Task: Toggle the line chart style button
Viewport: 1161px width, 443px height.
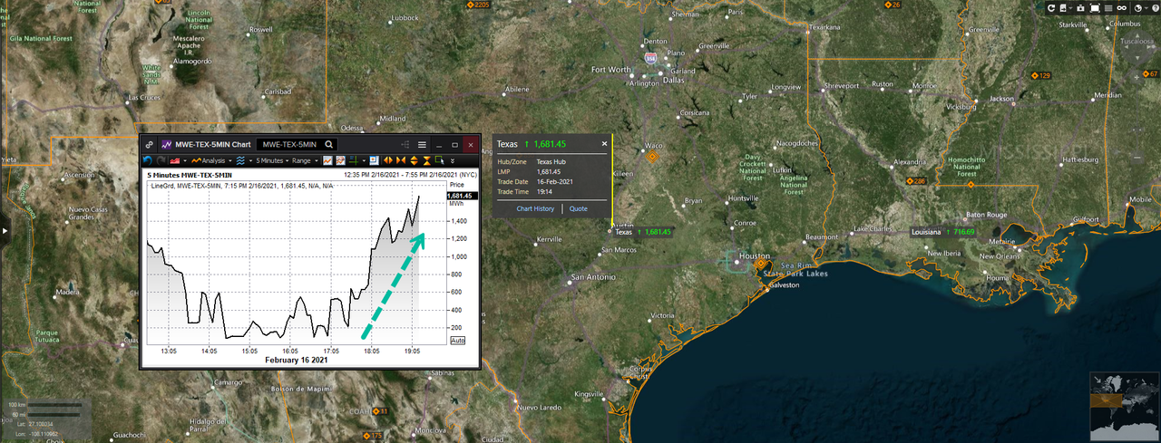Action: [328, 160]
